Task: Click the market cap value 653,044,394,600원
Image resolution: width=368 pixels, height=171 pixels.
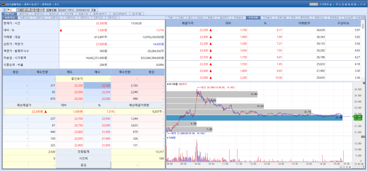Action: [x=152, y=58]
